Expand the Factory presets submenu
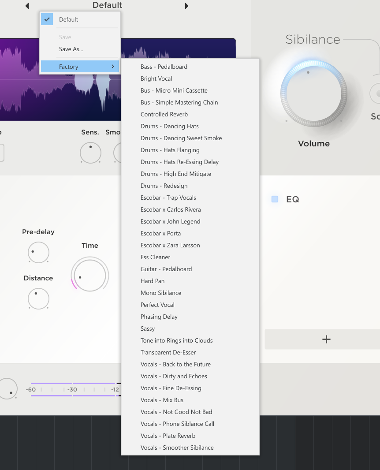The height and width of the screenshot is (470, 380). click(80, 67)
